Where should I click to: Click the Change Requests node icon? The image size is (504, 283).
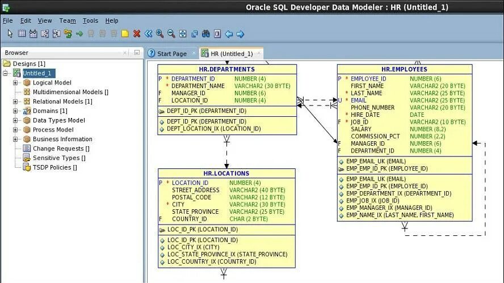(x=27, y=149)
